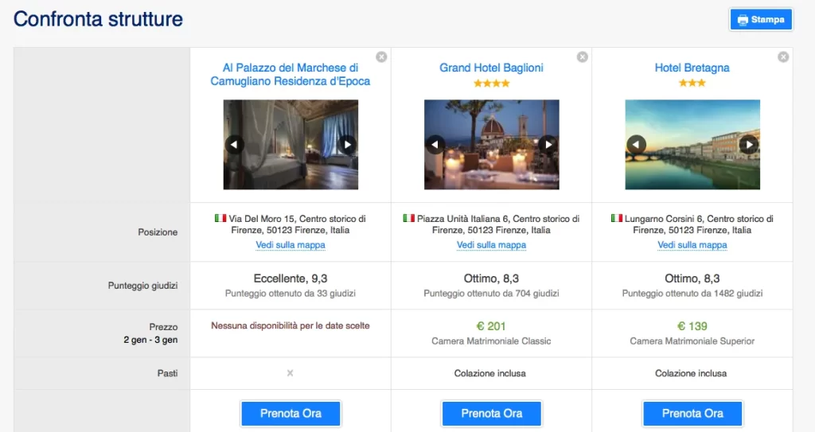Show previous photo of Hotel Bretagna
This screenshot has width=815, height=432.
(x=636, y=145)
